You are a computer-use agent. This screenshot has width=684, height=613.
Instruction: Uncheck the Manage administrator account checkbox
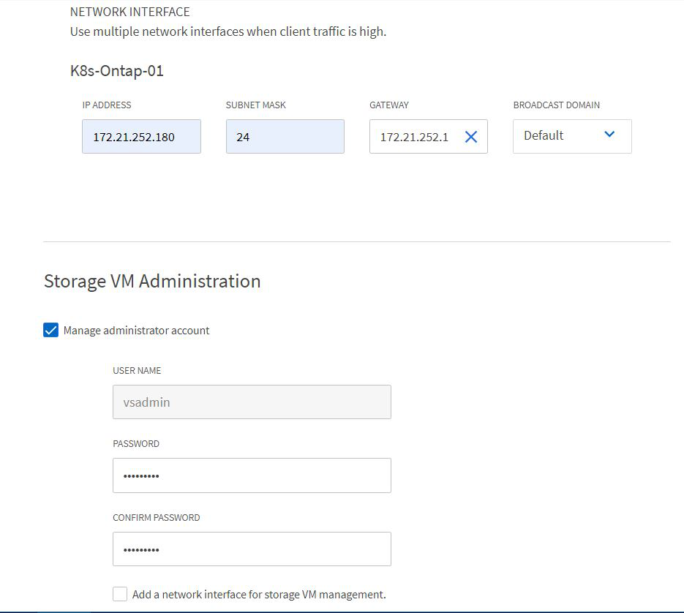(x=51, y=331)
